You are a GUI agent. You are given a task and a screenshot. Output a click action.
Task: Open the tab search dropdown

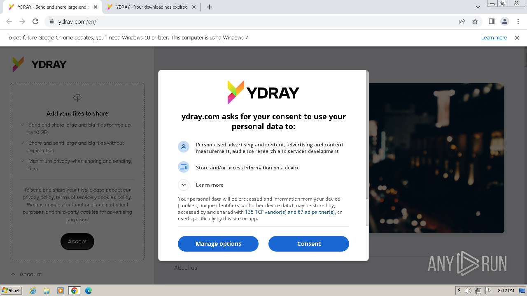click(478, 7)
